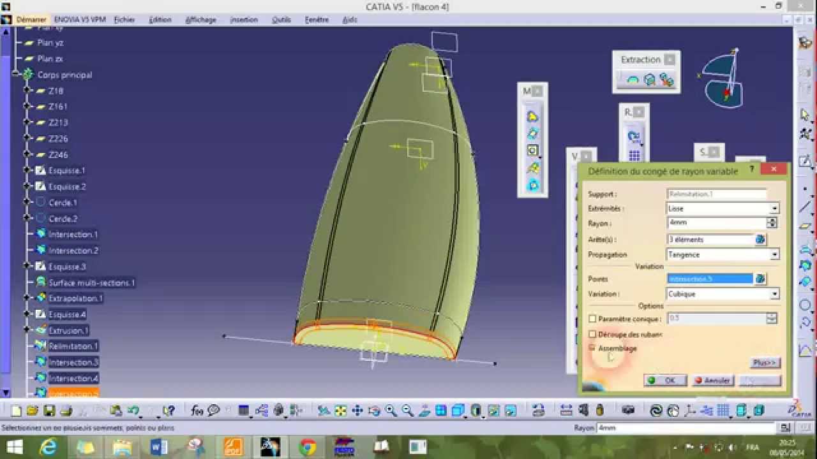Click the Rayon input field in the dialog
Viewport: 817px width, 459px height.
716,223
